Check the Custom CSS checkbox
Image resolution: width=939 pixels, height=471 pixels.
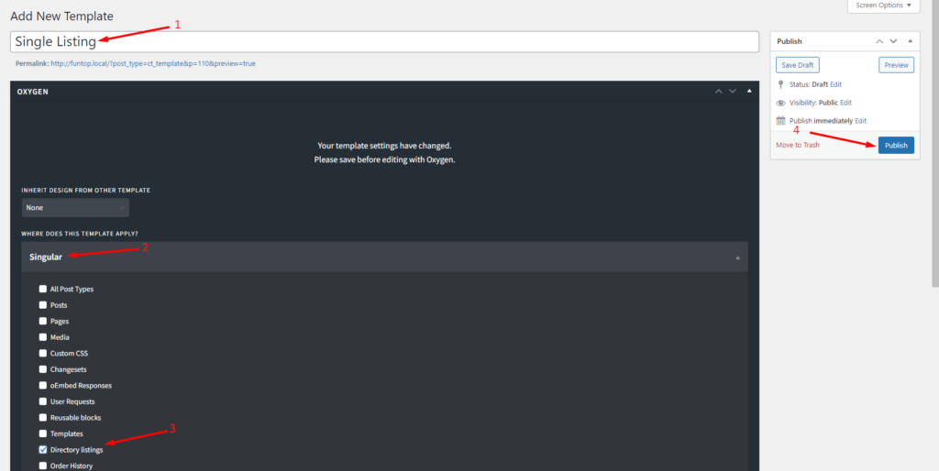point(43,353)
